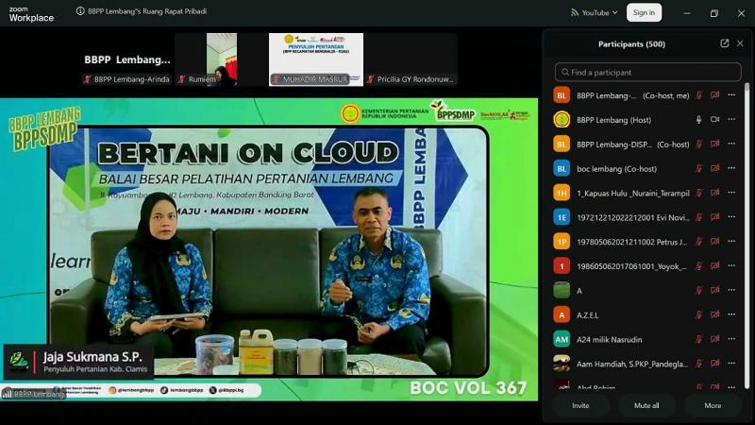Click the Sign in button
Screen dimensions: 755x425
[x=644, y=12]
